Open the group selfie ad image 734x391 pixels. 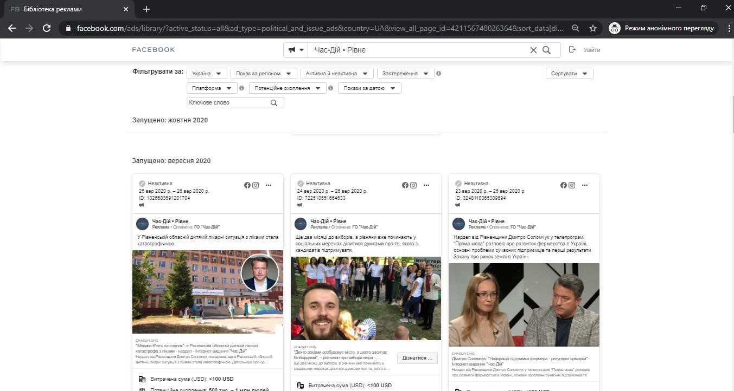[x=366, y=298]
